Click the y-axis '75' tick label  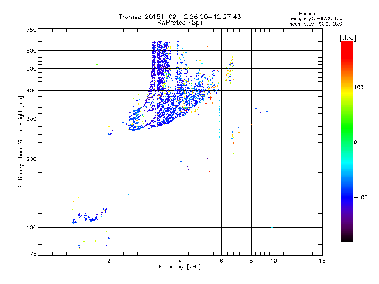pyautogui.click(x=33, y=254)
